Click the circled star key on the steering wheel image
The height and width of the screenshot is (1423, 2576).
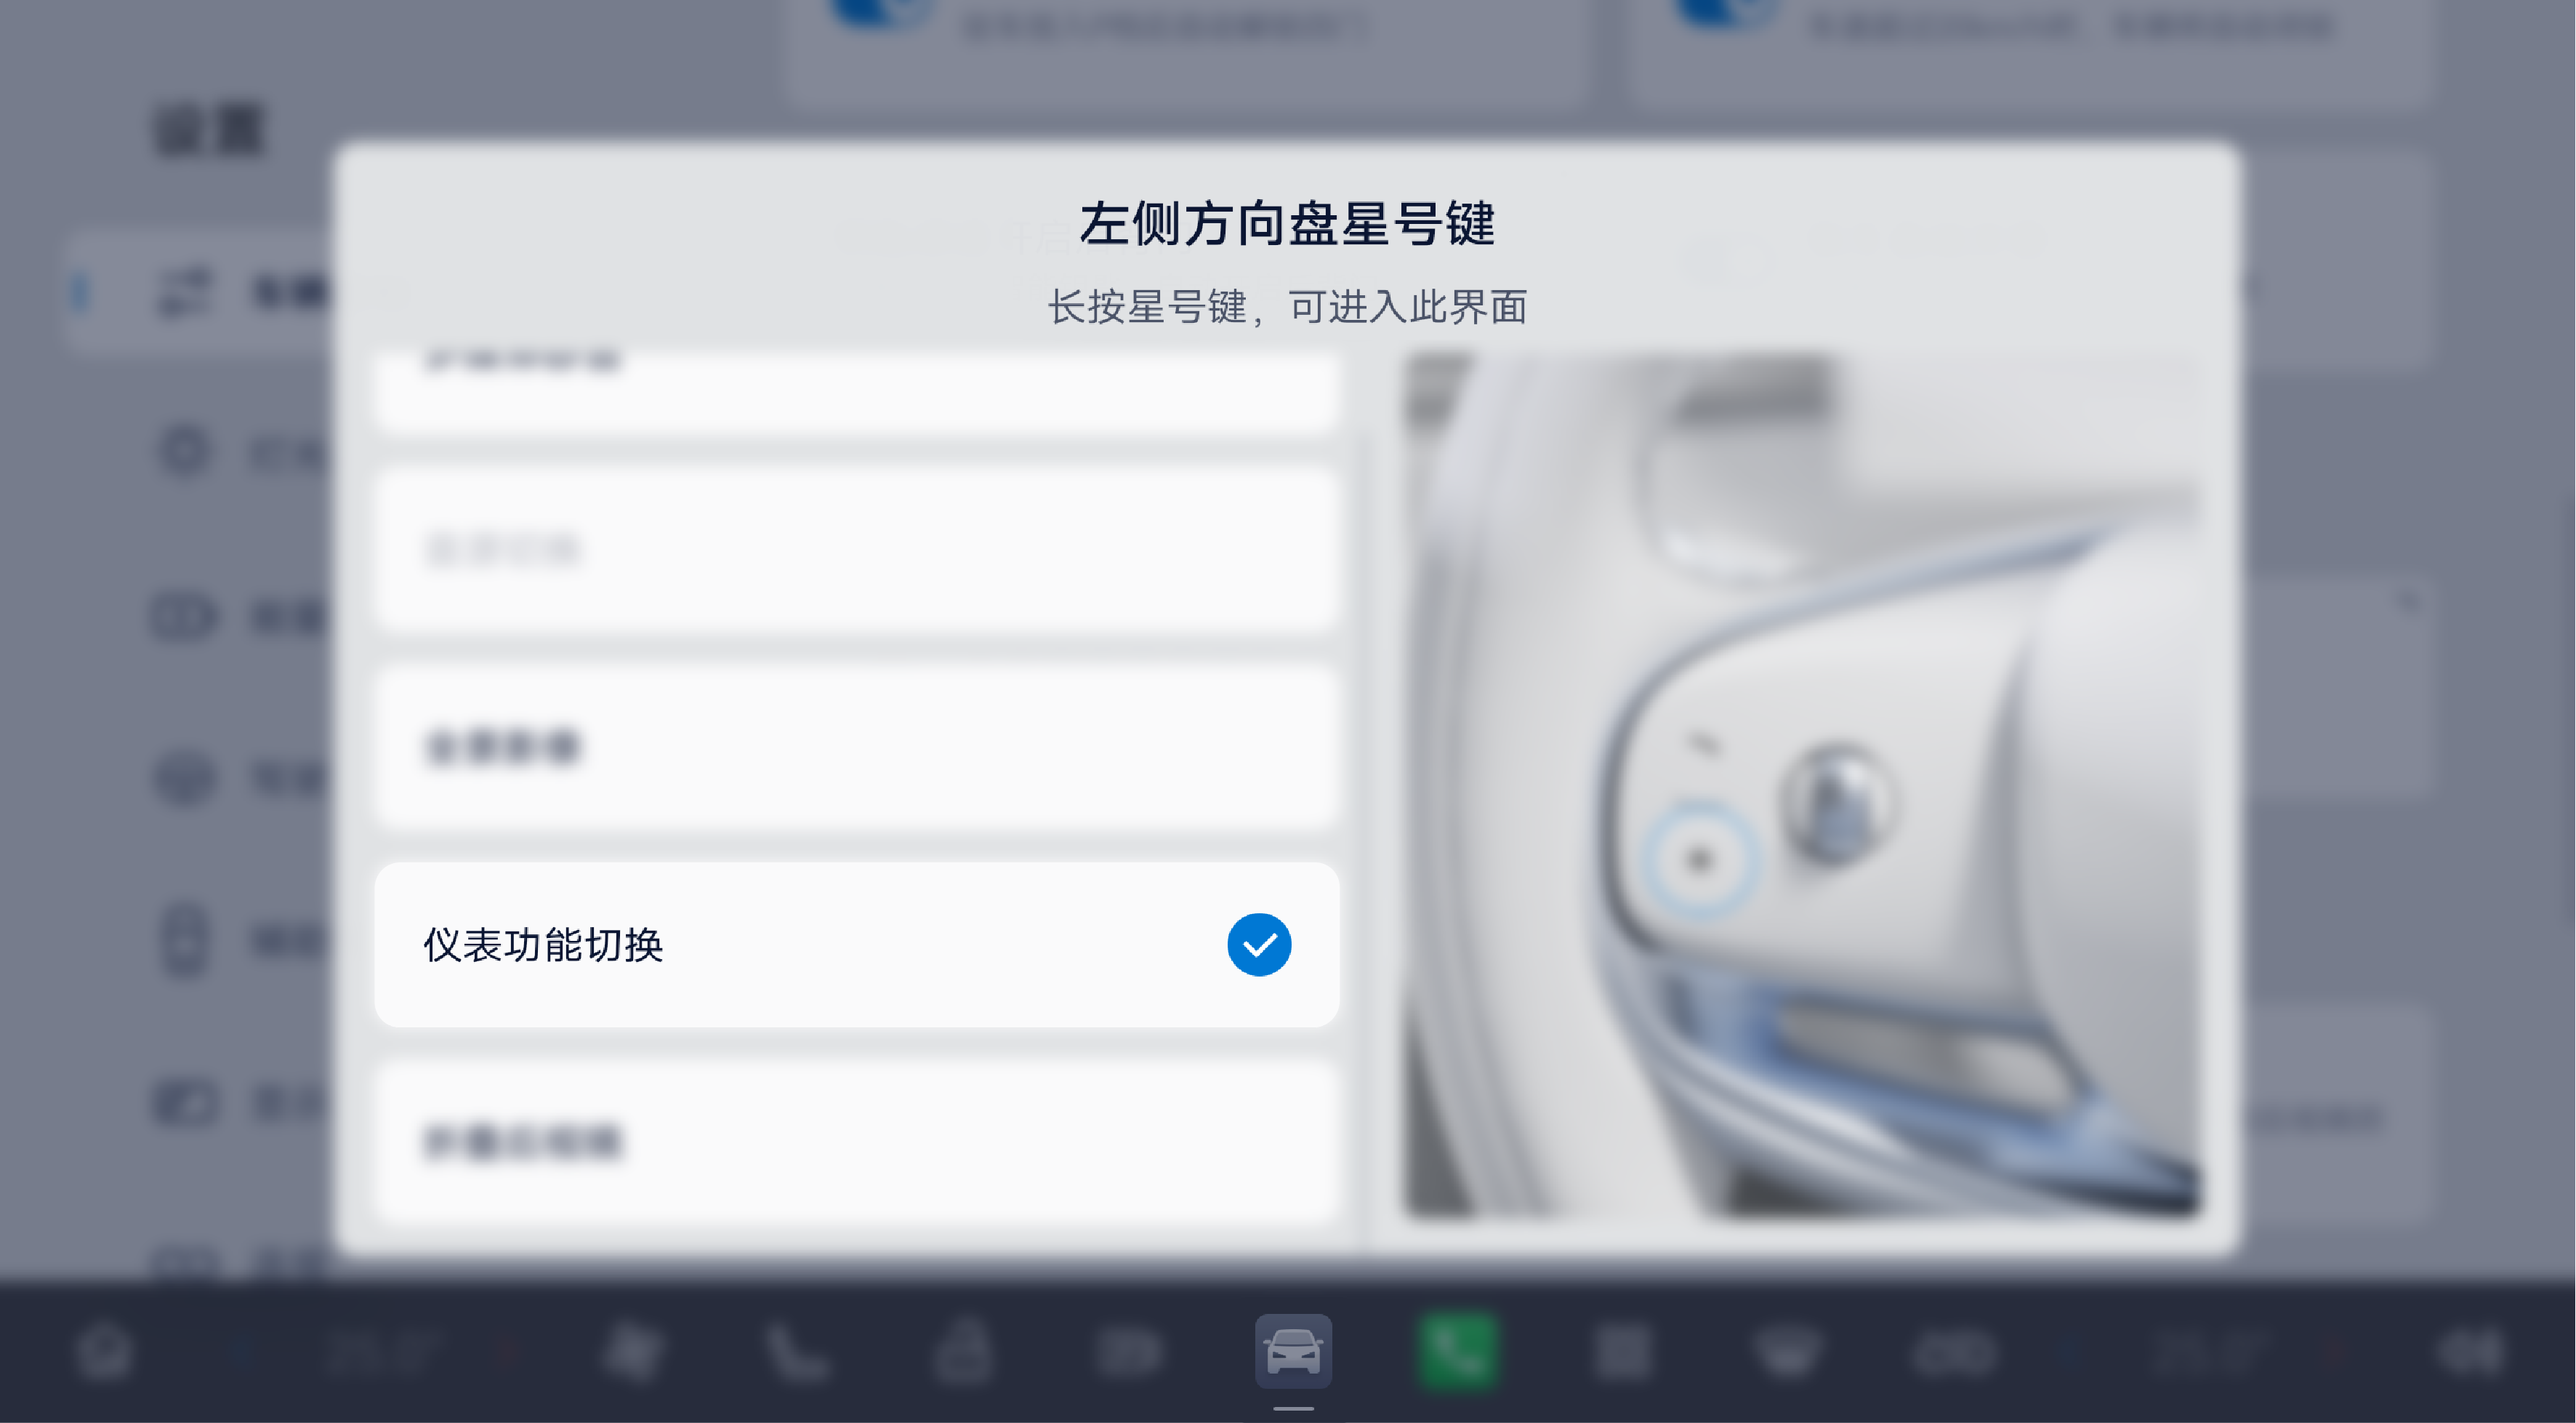coord(1699,859)
